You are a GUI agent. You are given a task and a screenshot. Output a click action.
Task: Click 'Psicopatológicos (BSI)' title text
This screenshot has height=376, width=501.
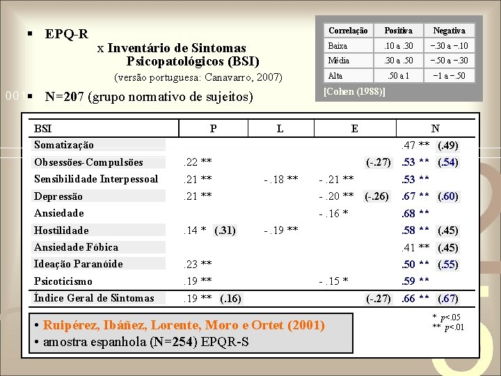tap(193, 61)
